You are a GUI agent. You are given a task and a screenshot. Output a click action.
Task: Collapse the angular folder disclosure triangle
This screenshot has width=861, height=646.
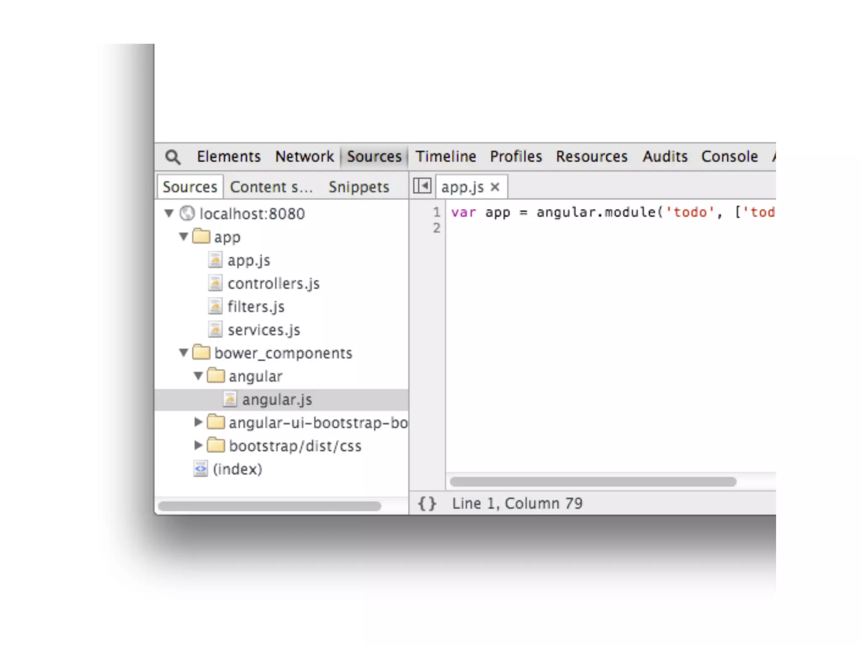(198, 376)
